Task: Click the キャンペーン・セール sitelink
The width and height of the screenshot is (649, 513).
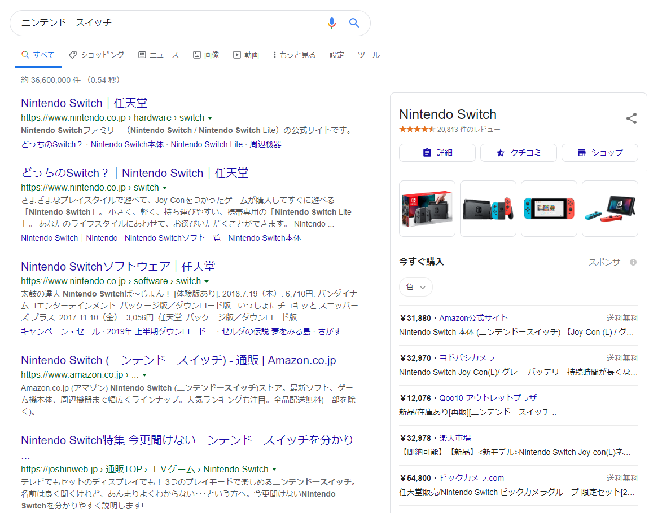Action: pyautogui.click(x=60, y=331)
